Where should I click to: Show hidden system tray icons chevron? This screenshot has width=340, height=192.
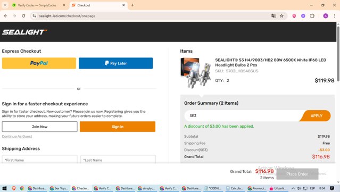[293, 188]
